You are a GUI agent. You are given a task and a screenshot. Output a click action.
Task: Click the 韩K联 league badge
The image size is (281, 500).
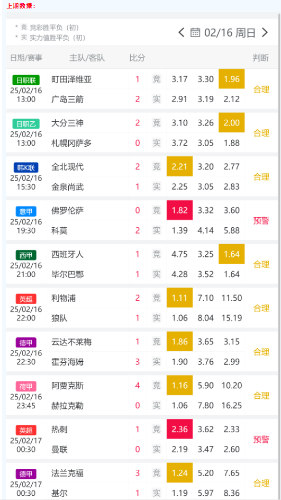tap(26, 167)
